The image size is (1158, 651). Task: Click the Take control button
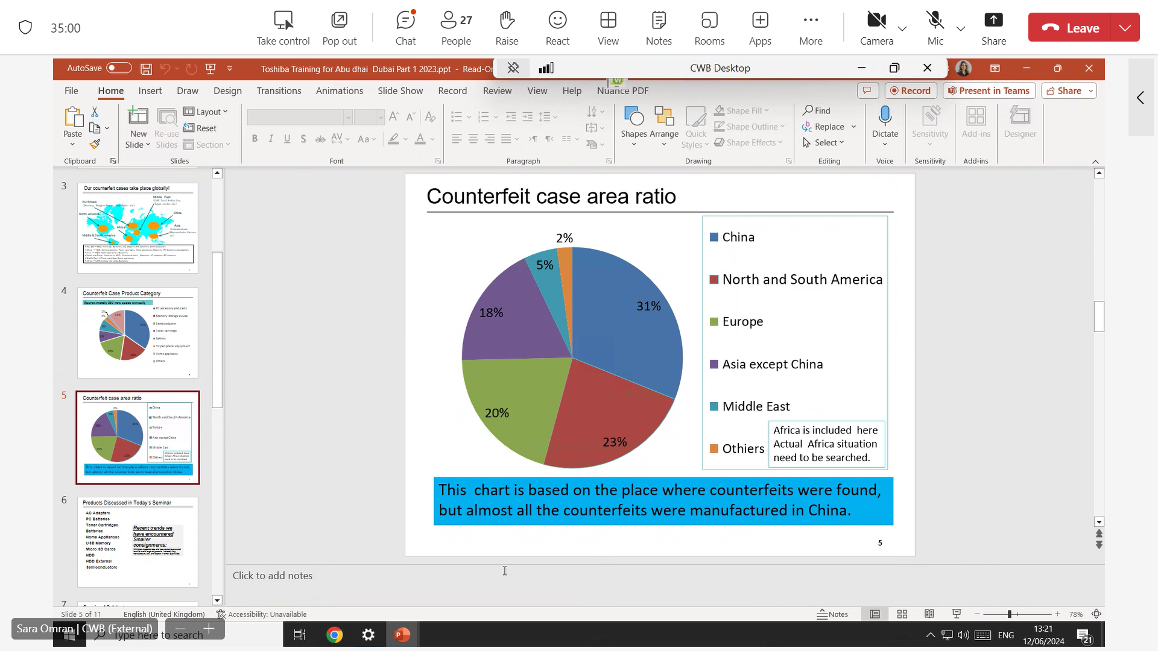pos(283,28)
